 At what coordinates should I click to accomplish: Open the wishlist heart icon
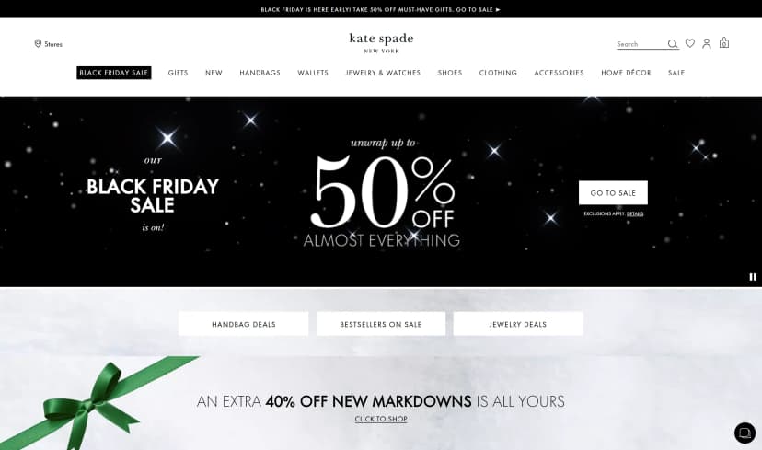690,43
